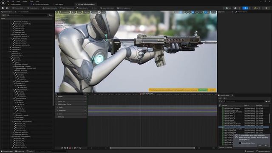Select the Physics asset mode icon
The image size is (272, 153).
(x=266, y=8)
